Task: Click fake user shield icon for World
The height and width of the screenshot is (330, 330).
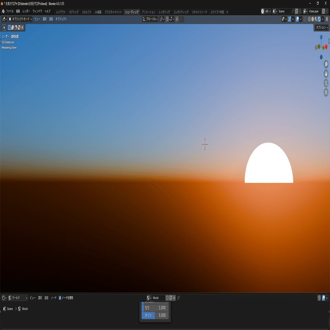Action: pyautogui.click(x=167, y=298)
